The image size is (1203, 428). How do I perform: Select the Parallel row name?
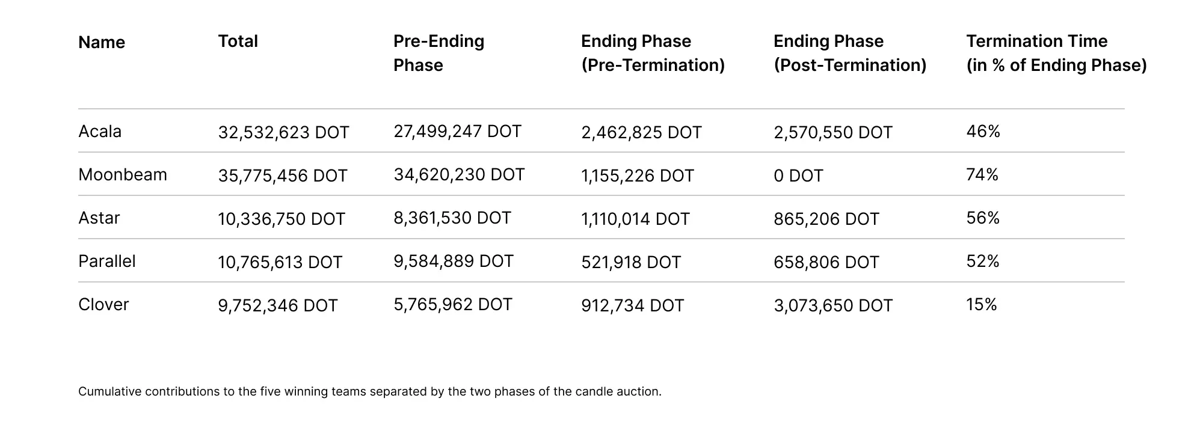[x=107, y=261]
